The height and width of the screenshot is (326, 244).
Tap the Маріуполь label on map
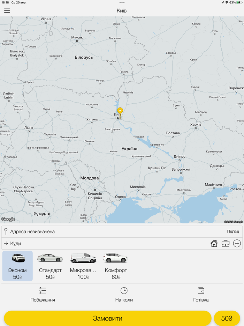(214, 185)
